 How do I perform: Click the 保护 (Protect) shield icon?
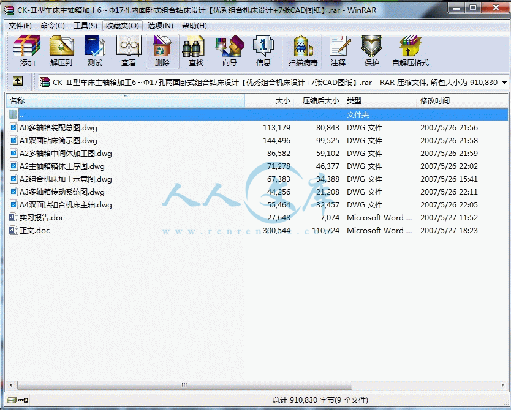coord(371,46)
